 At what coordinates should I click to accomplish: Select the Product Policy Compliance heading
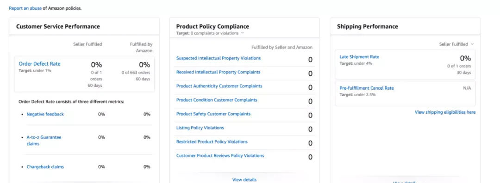[x=212, y=26]
